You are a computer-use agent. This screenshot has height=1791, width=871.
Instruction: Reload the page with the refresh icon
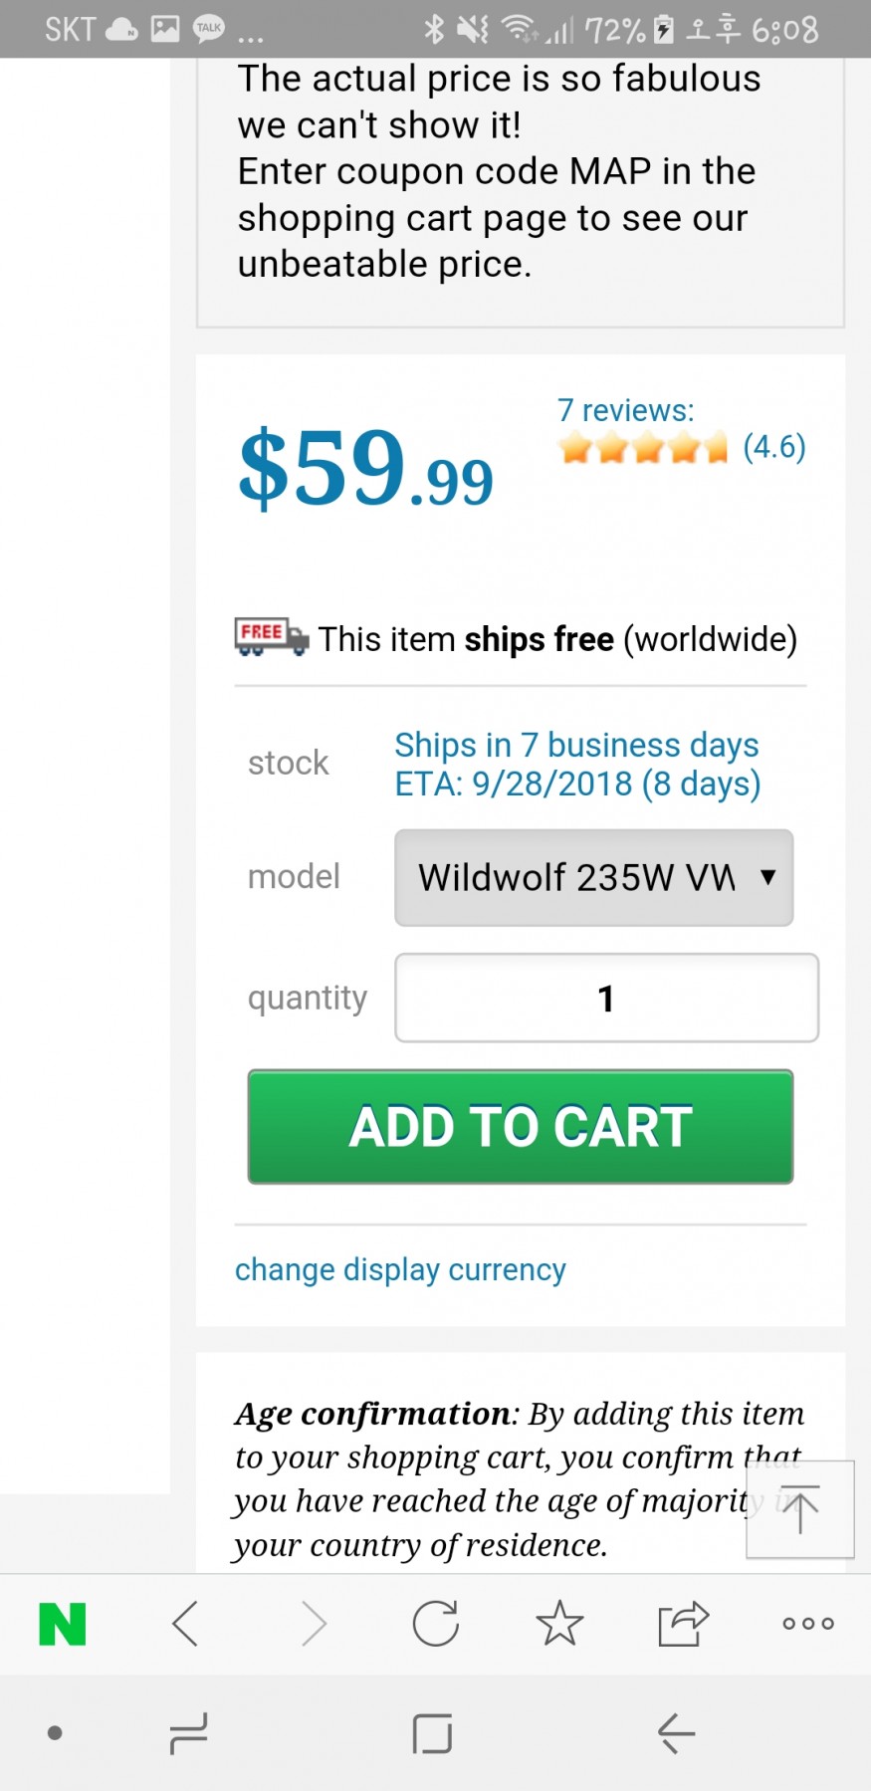click(x=435, y=1624)
